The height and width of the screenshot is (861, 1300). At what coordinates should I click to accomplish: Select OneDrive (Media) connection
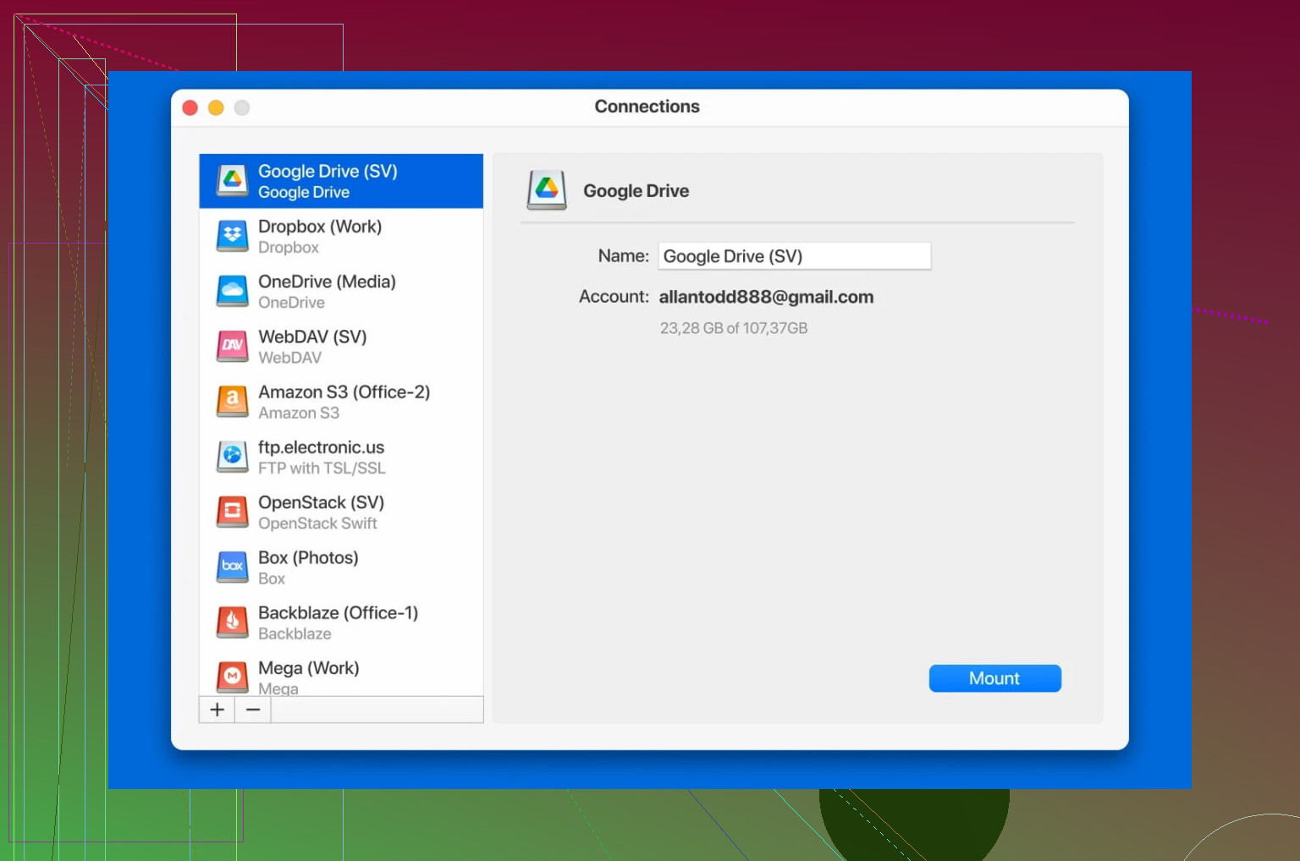[x=341, y=291]
